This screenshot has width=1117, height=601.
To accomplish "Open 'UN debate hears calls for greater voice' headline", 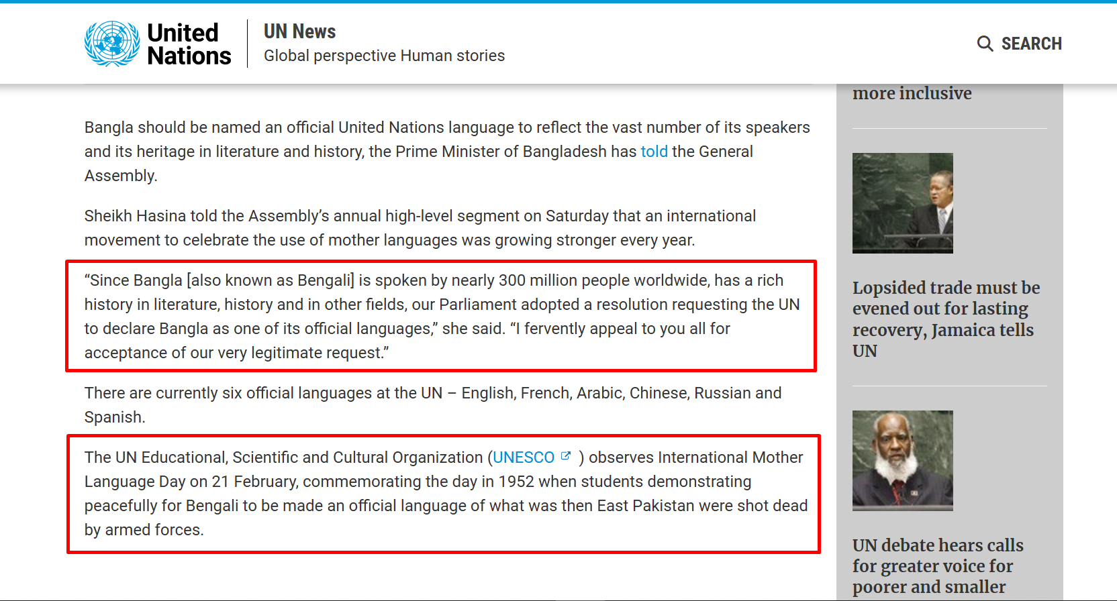I will (x=938, y=566).
